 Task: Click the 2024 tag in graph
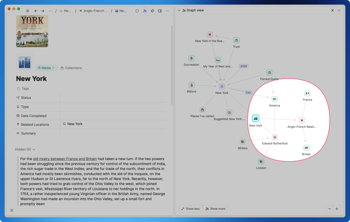244,66
